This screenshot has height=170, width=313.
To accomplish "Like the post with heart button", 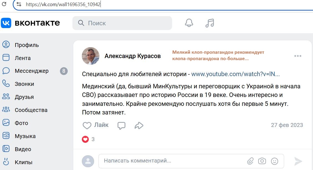I will pos(96,125).
